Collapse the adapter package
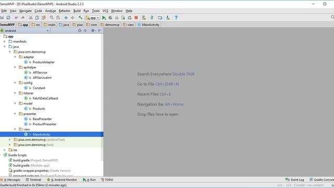Screen dimensions: 334x188 coord(15,57)
